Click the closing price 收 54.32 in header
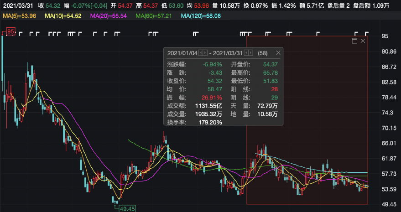The width and height of the screenshot is (401, 212). tap(49, 5)
